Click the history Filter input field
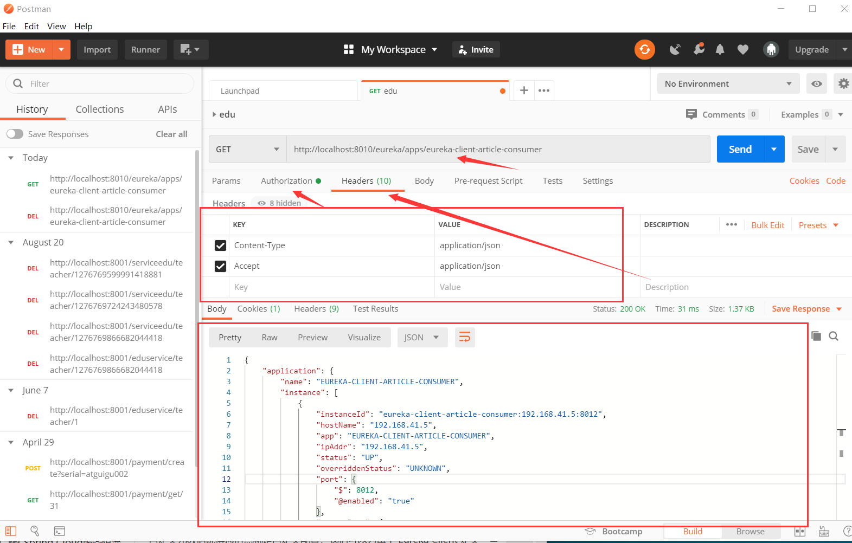The width and height of the screenshot is (852, 543). [x=100, y=83]
